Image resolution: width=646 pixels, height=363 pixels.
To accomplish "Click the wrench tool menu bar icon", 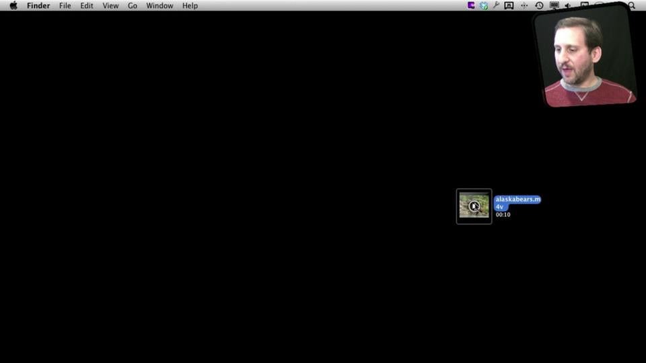I will pos(496,5).
